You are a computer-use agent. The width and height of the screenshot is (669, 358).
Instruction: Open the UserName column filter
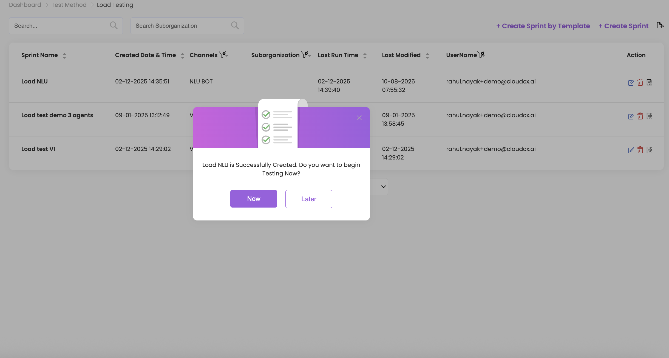coord(481,54)
